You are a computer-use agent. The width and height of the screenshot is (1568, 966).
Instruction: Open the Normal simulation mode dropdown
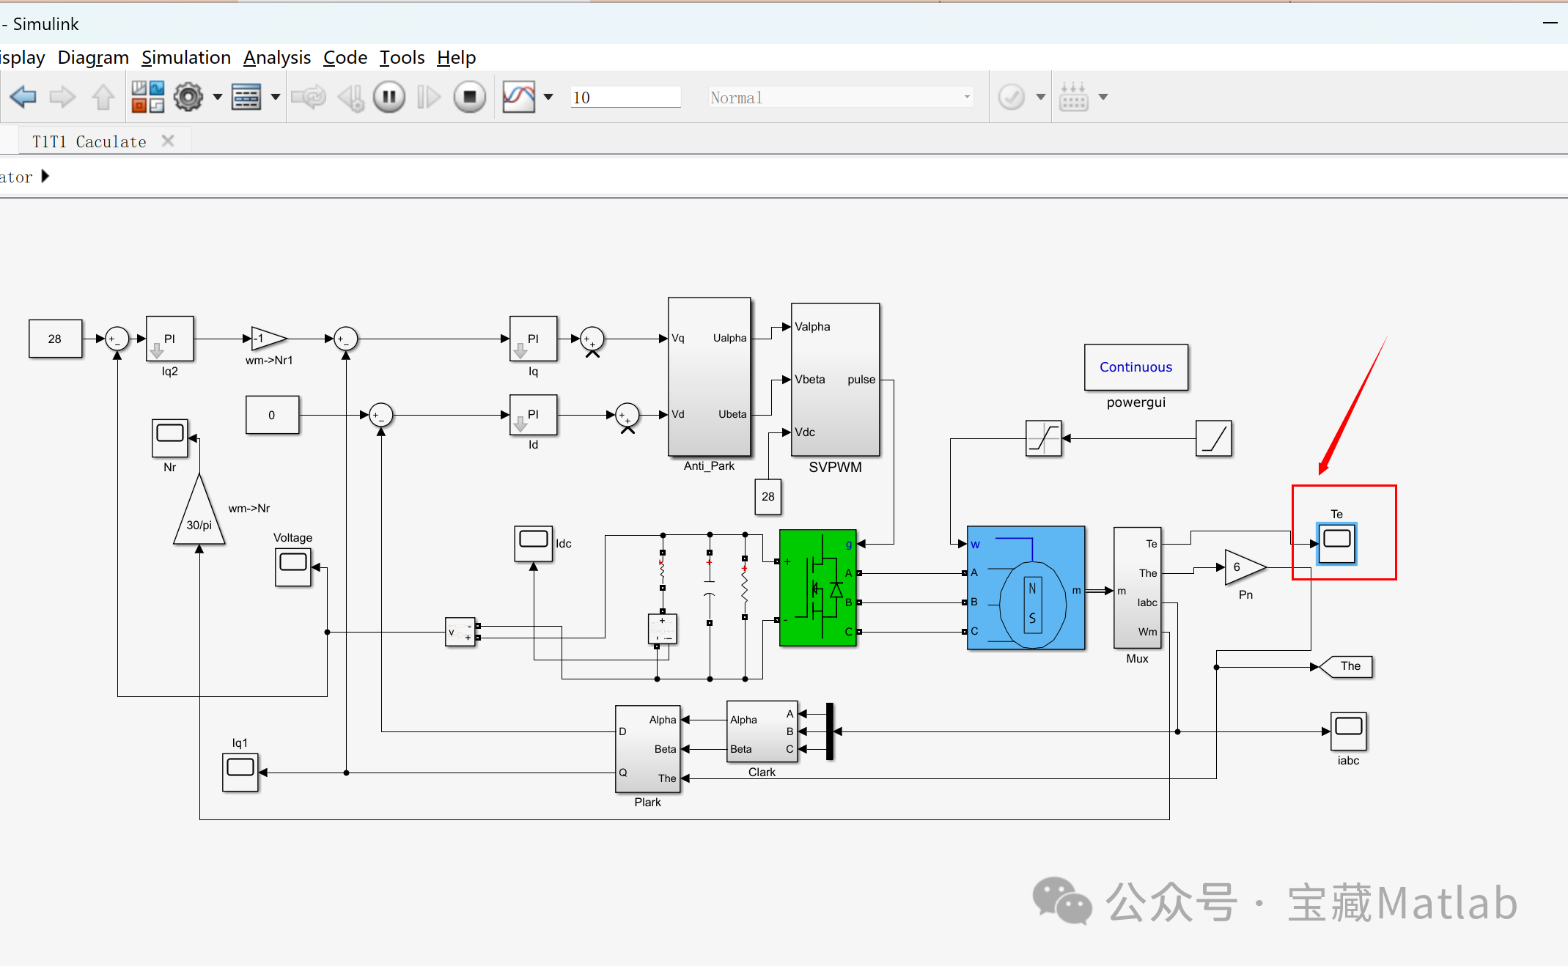click(x=841, y=97)
